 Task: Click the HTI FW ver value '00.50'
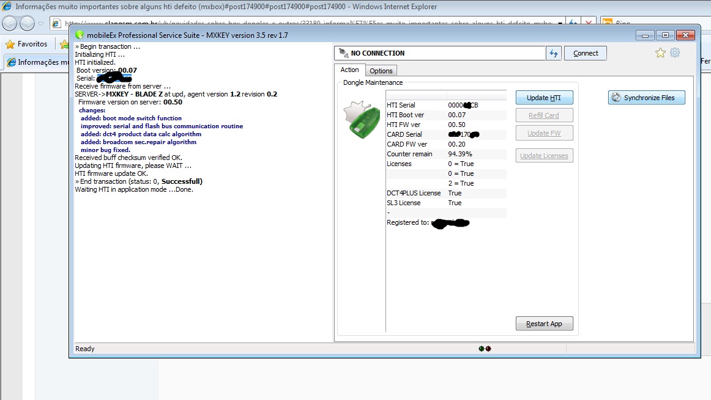point(456,125)
